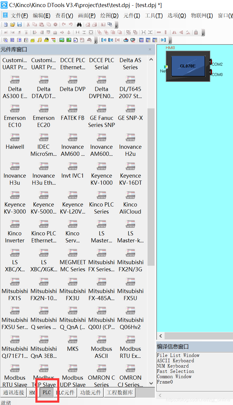Open the 物联网(I) menu
Viewport: 233px width, 405px height.
click(x=202, y=16)
